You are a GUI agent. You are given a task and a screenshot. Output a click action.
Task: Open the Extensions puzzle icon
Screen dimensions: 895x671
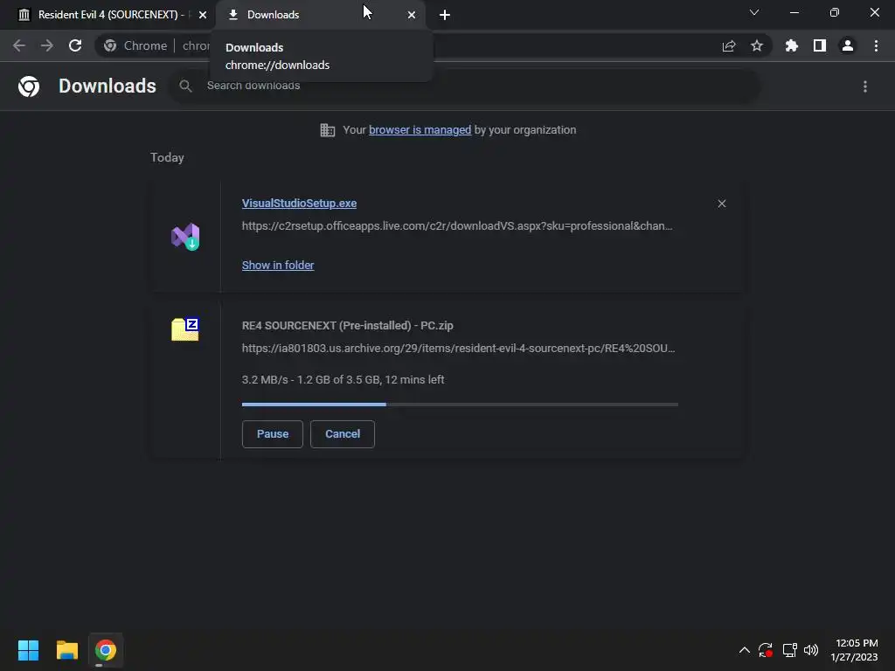pos(792,45)
